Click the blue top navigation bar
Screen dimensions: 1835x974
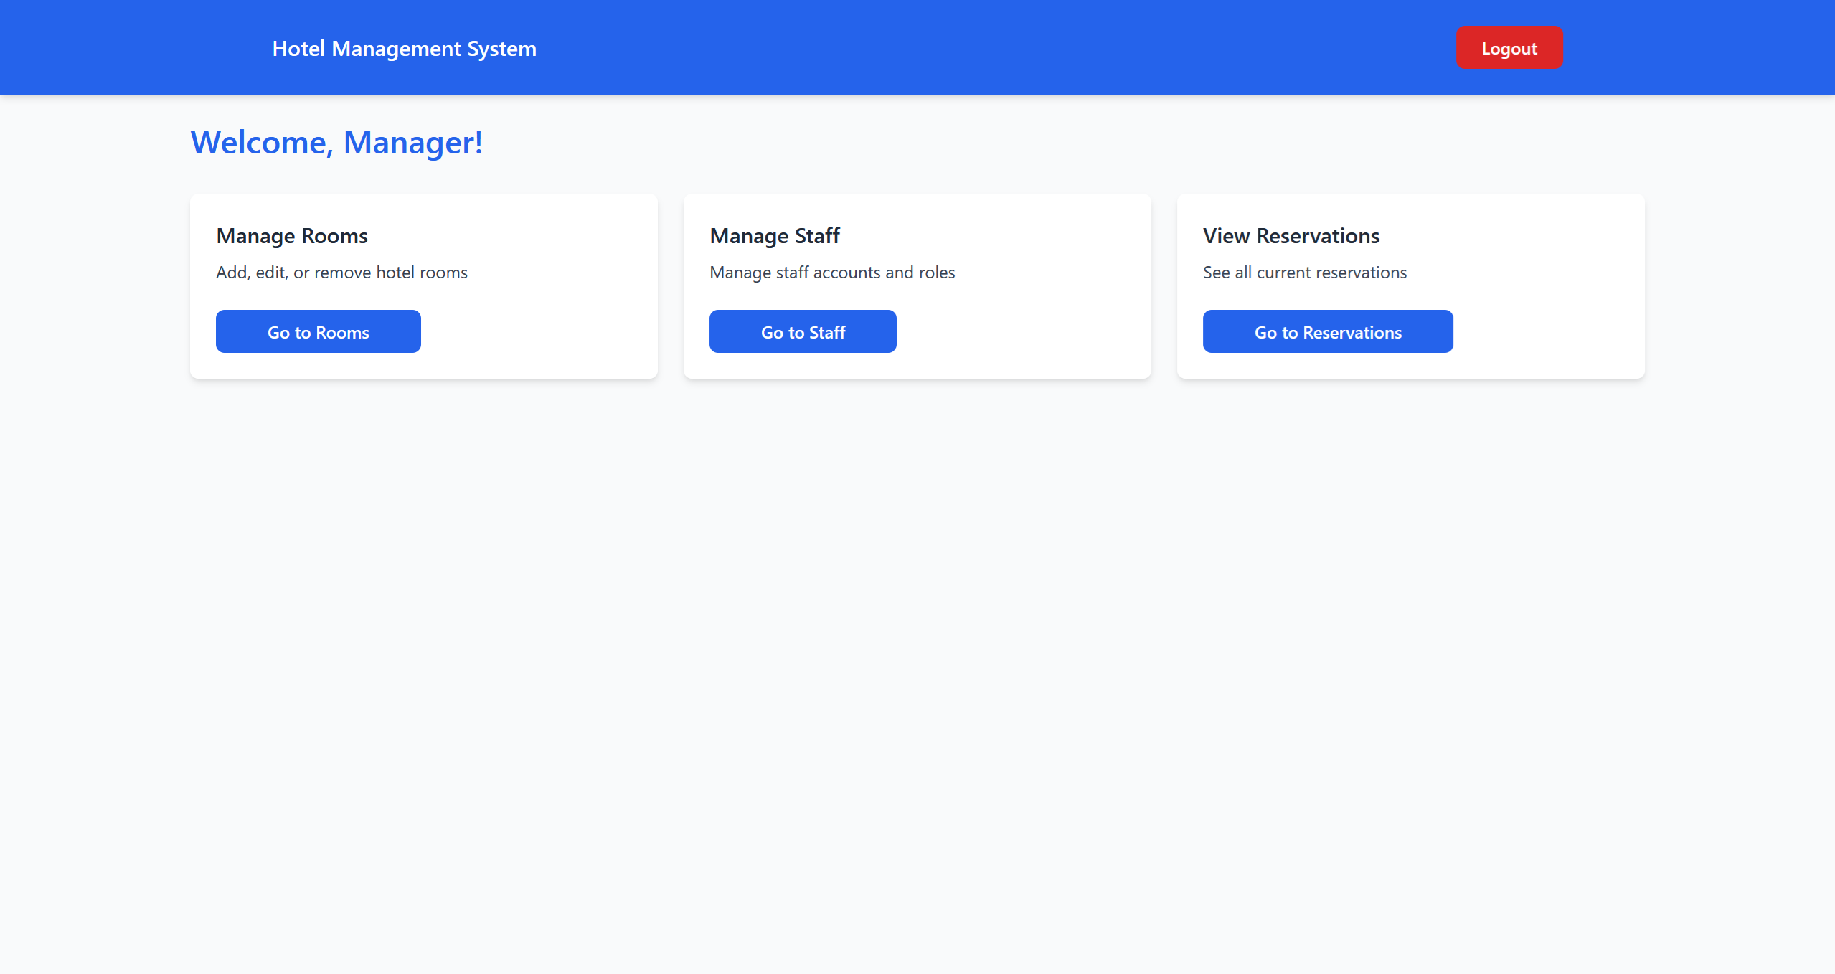point(933,47)
